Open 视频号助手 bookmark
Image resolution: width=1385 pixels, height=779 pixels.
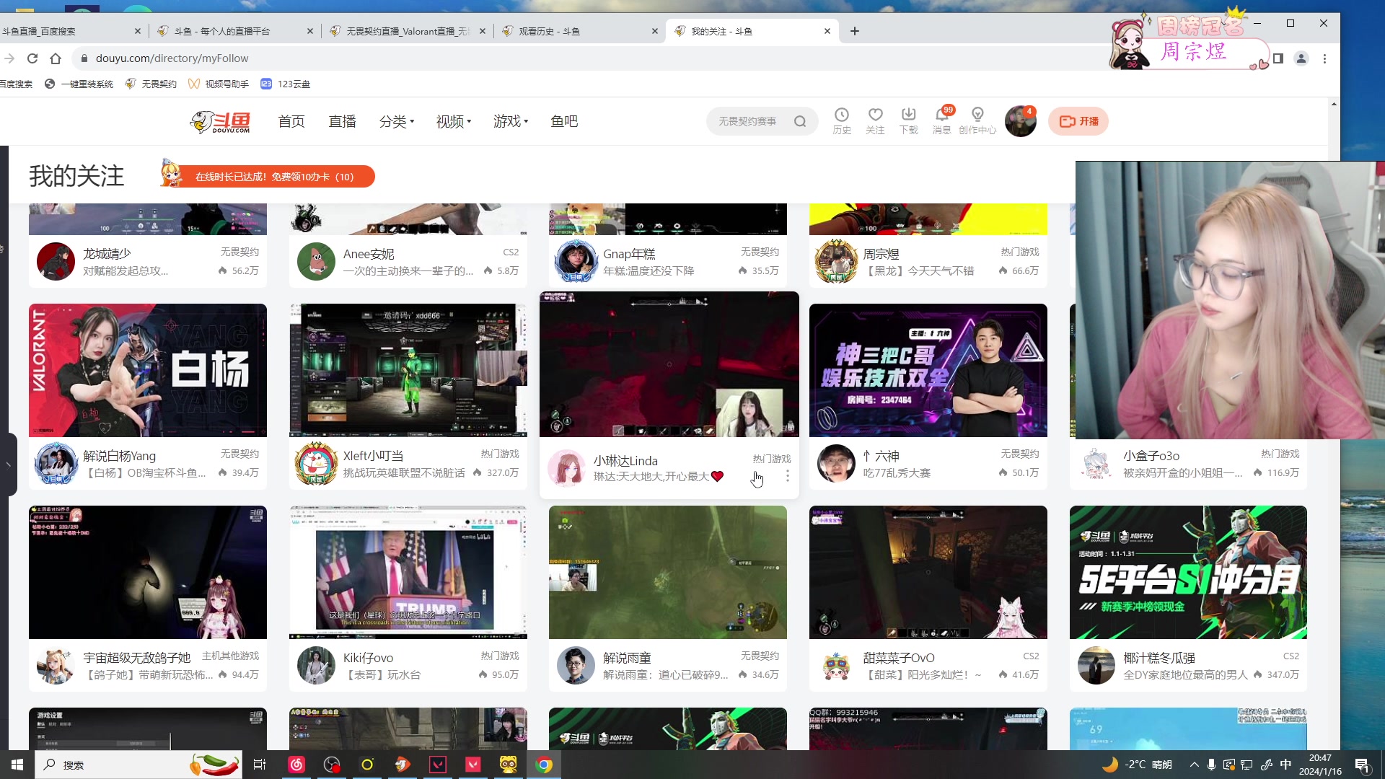pyautogui.click(x=219, y=84)
